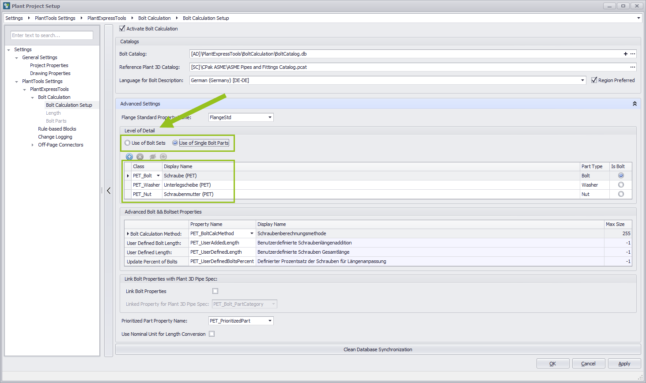Open the FlangeStd property dropdown
The image size is (646, 383).
pyautogui.click(x=270, y=117)
